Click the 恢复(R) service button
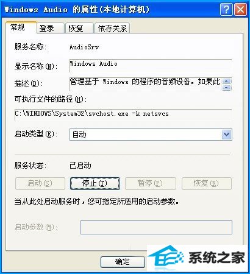The height and width of the screenshot is (274, 250). tap(207, 183)
